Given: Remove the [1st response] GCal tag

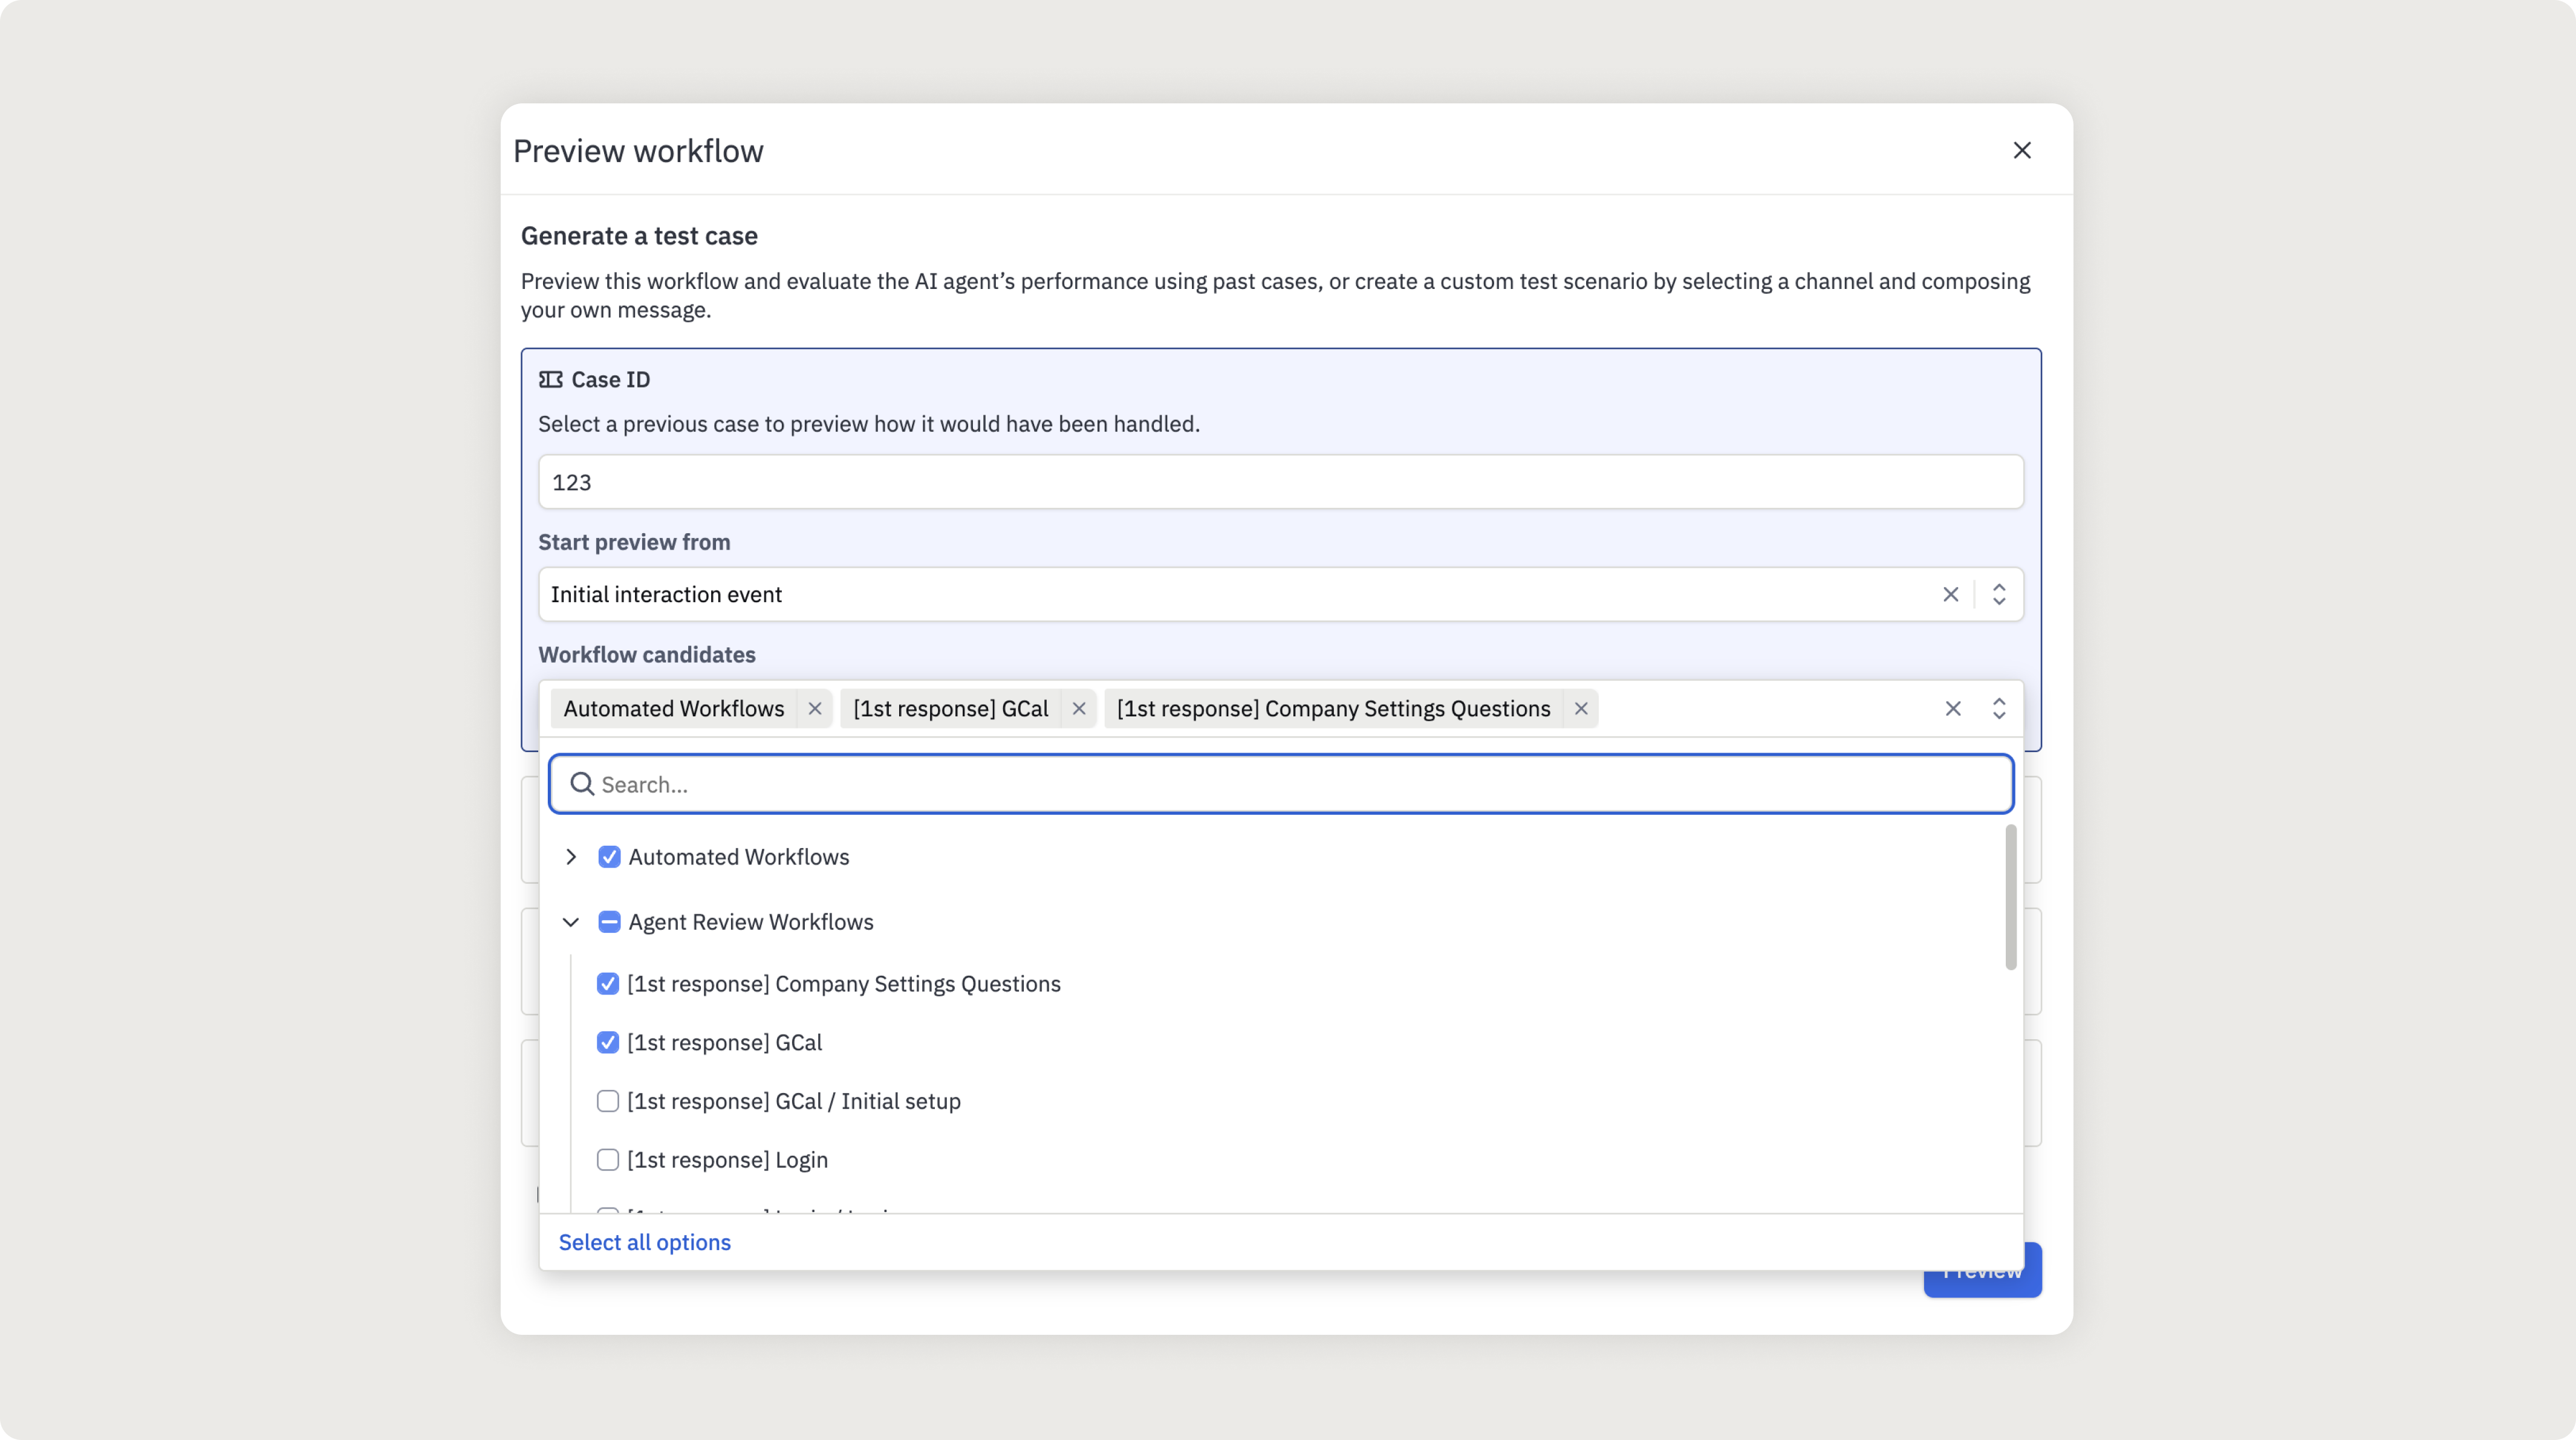Looking at the screenshot, I should coord(1078,708).
